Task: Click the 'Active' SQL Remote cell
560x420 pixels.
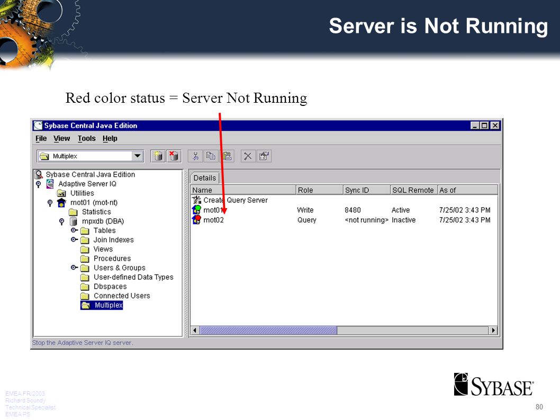Action: click(x=401, y=210)
